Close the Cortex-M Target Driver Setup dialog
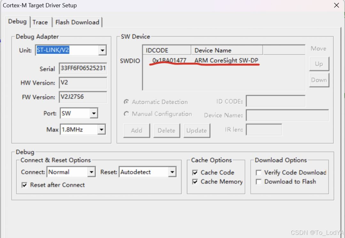The height and width of the screenshot is (238, 345). [336, 5]
